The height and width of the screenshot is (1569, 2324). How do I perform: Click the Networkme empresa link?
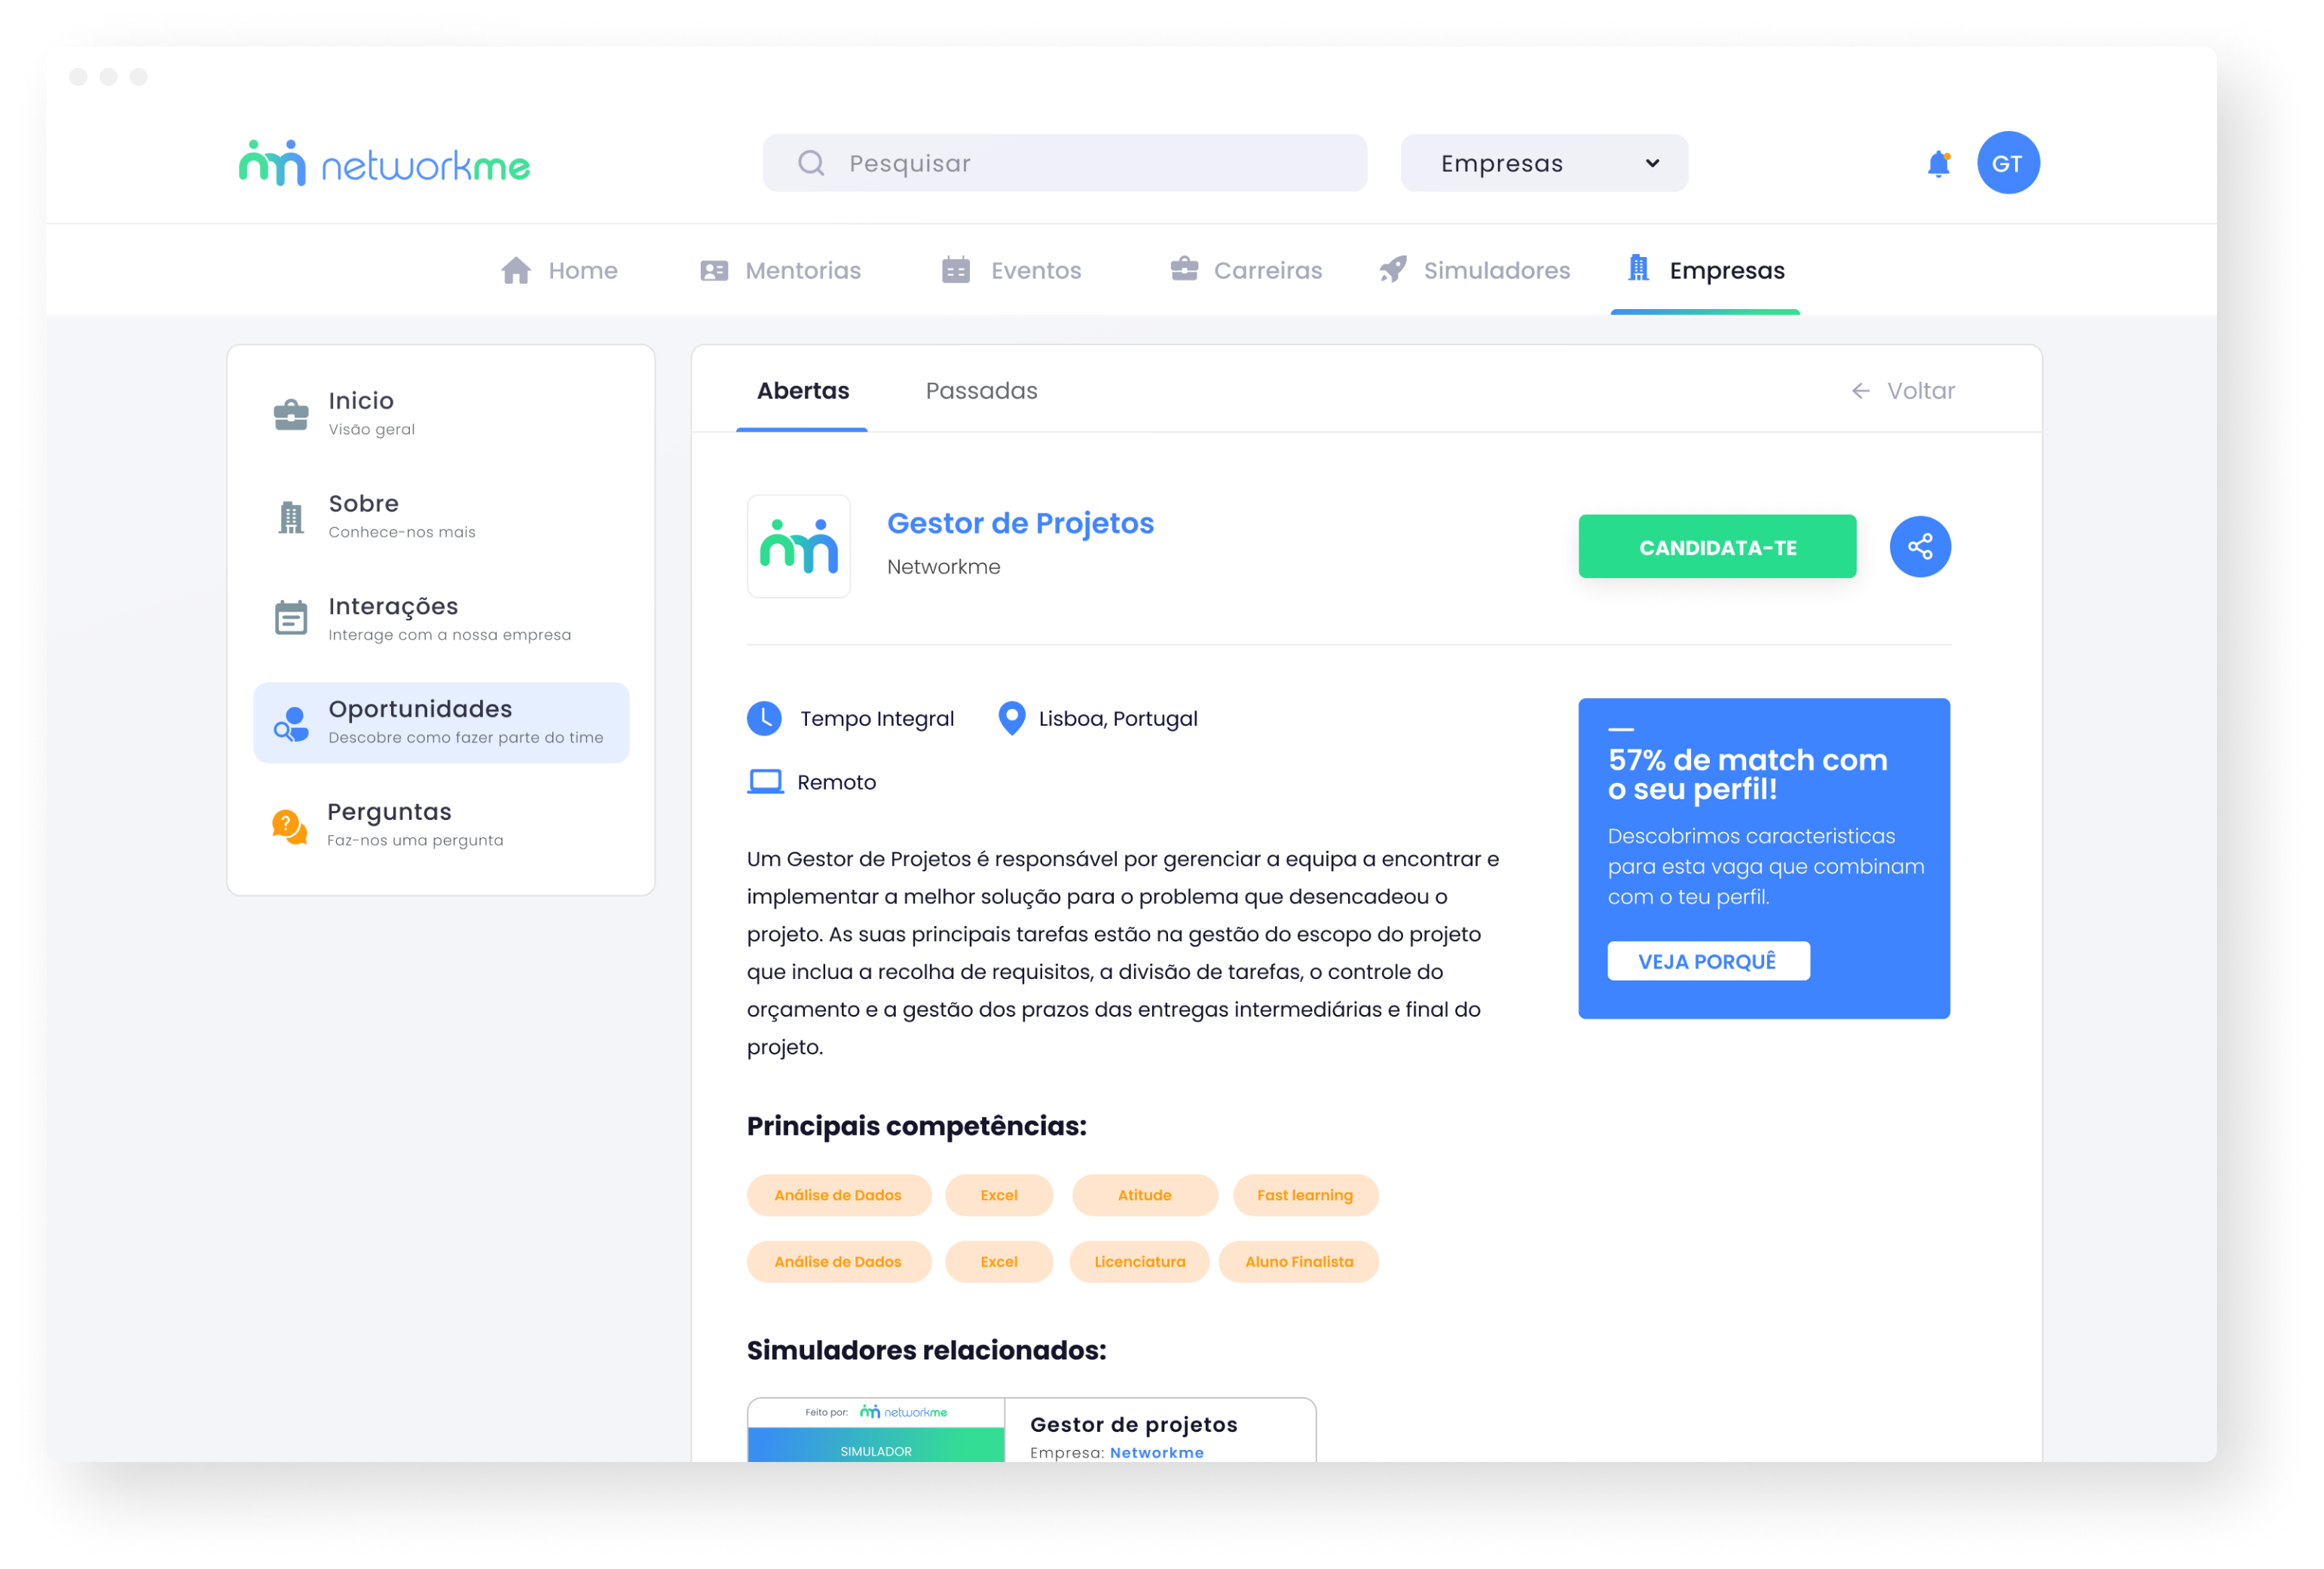click(x=1156, y=1452)
